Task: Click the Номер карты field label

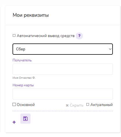Action: 23,85
